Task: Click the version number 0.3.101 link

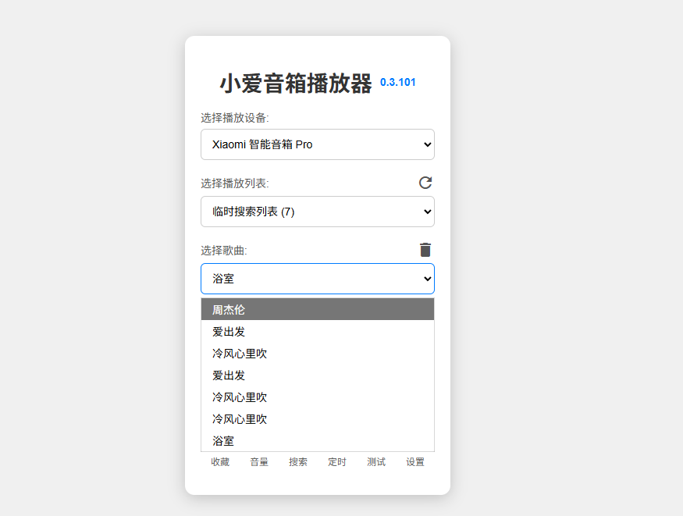Action: [x=398, y=82]
